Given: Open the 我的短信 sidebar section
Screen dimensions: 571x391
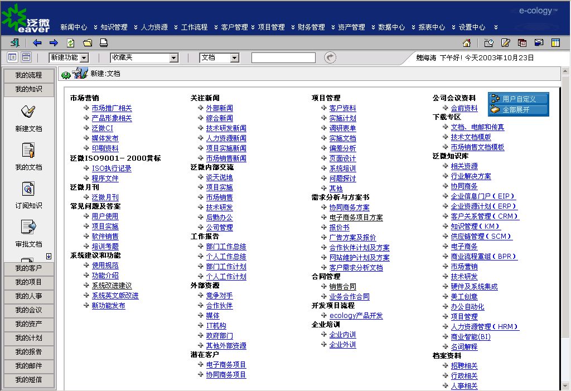Looking at the screenshot, I should pyautogui.click(x=29, y=380).
